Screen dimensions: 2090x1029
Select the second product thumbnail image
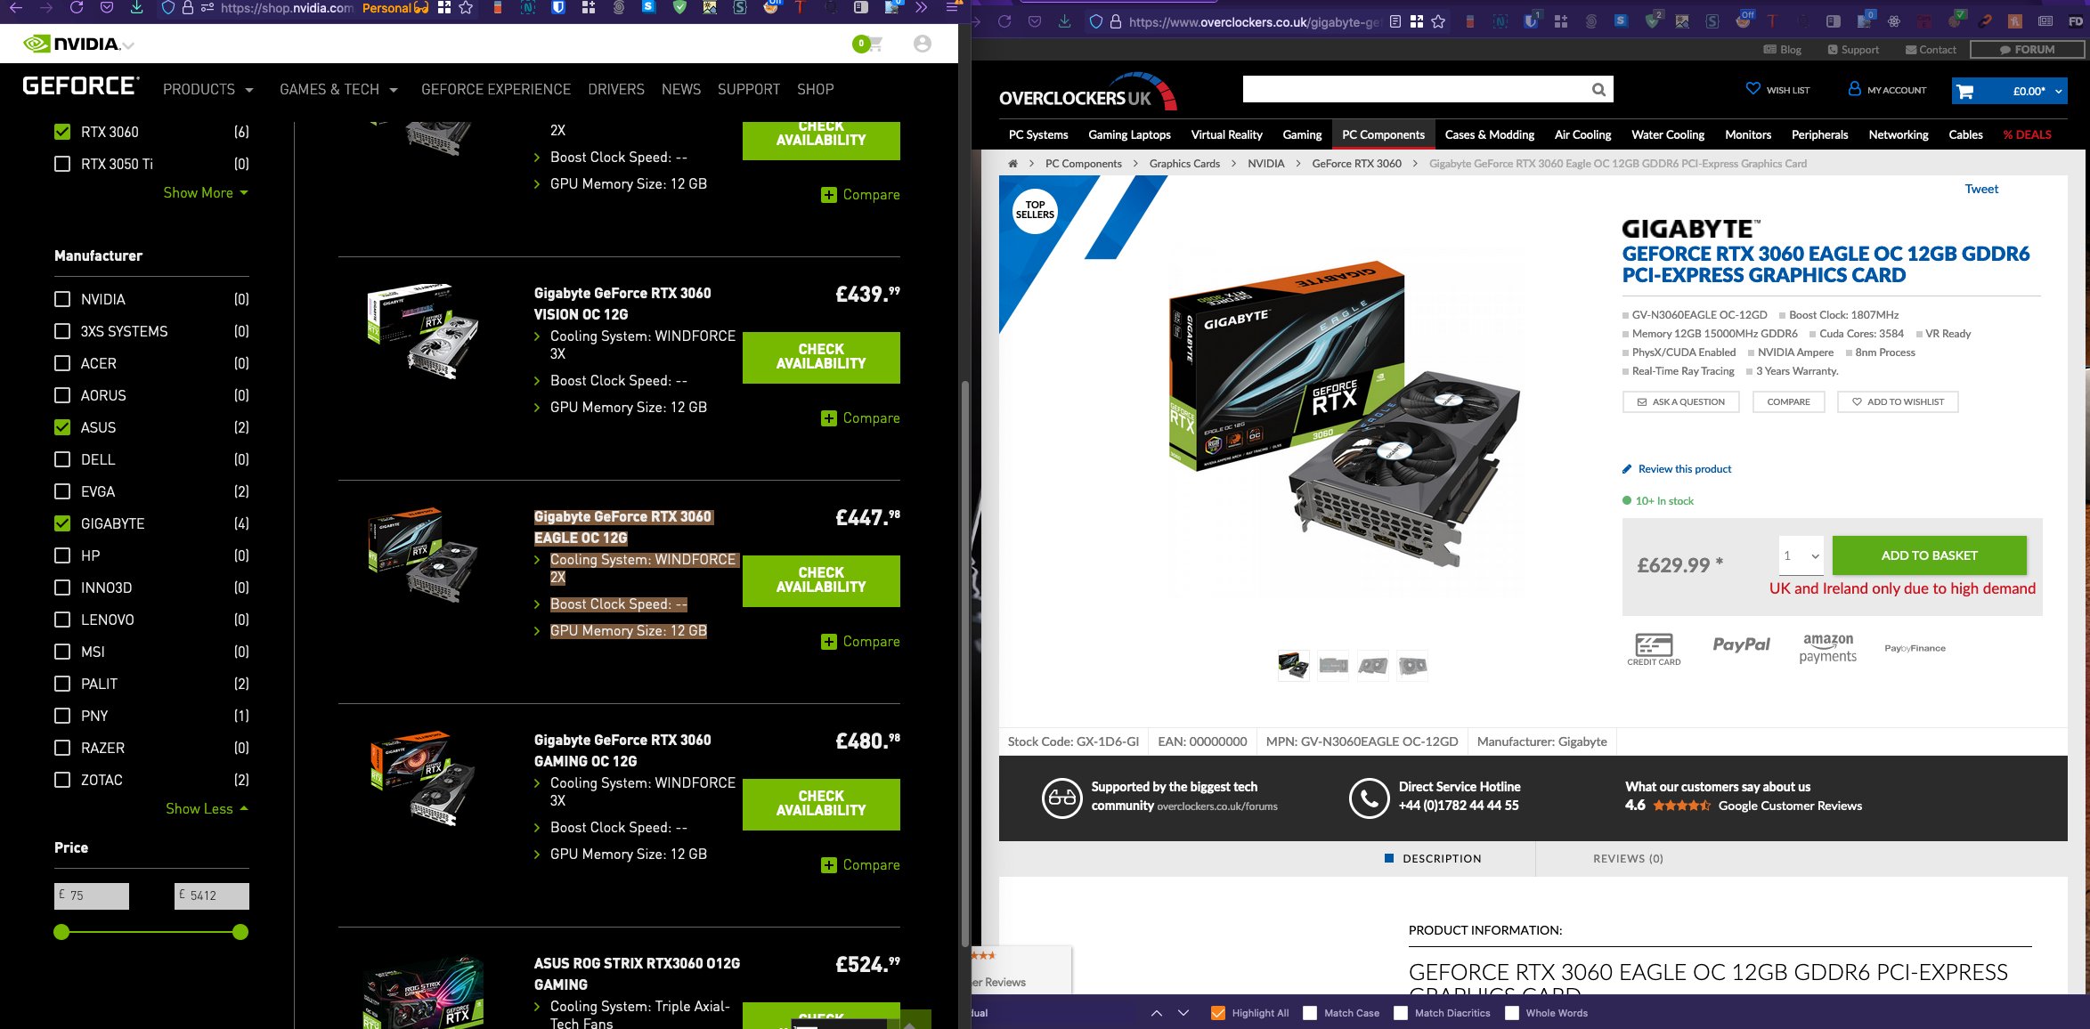coord(1332,665)
